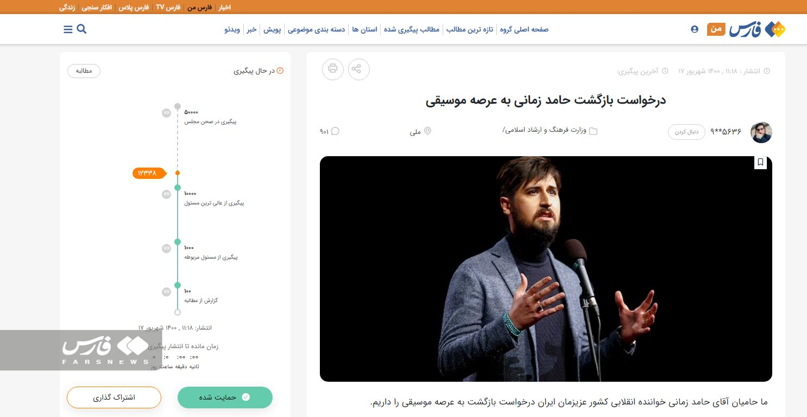
Task: Click the share icon above the article
Action: (358, 69)
